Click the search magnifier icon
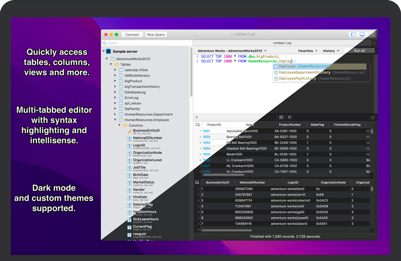Screen dimensions: 401x261 (x=104, y=43)
